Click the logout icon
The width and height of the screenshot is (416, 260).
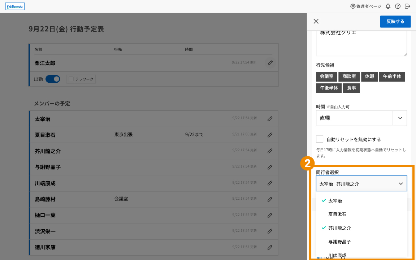[x=407, y=6]
